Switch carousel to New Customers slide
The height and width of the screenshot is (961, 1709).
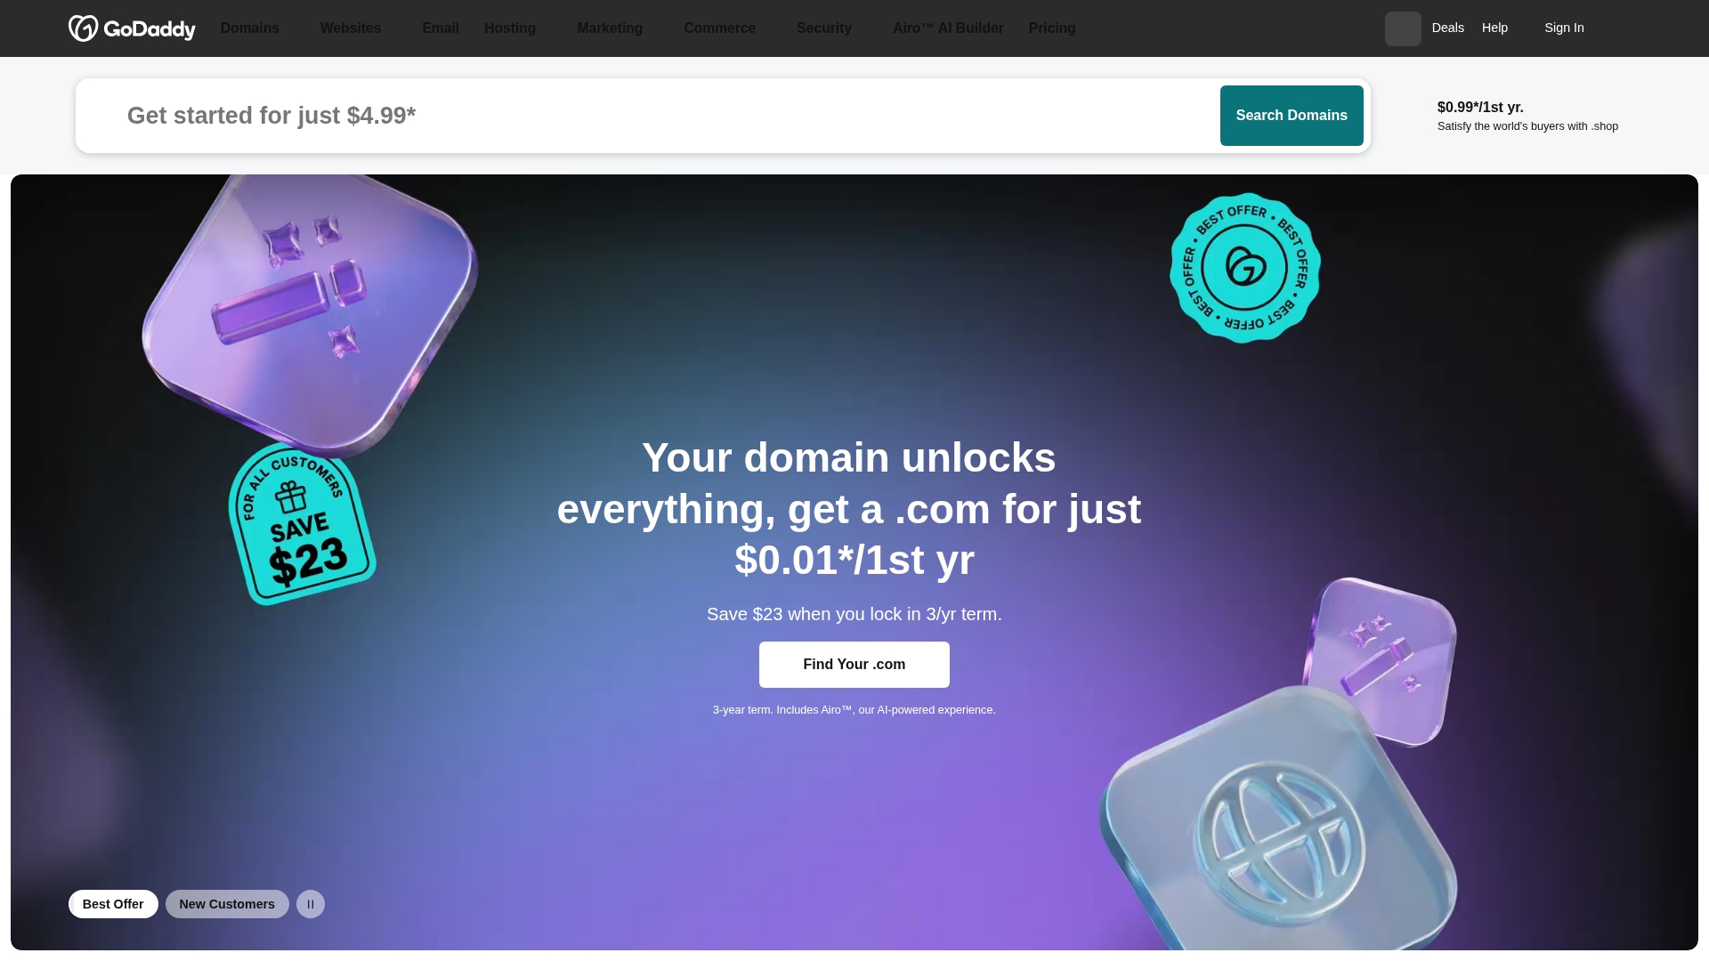click(x=227, y=904)
